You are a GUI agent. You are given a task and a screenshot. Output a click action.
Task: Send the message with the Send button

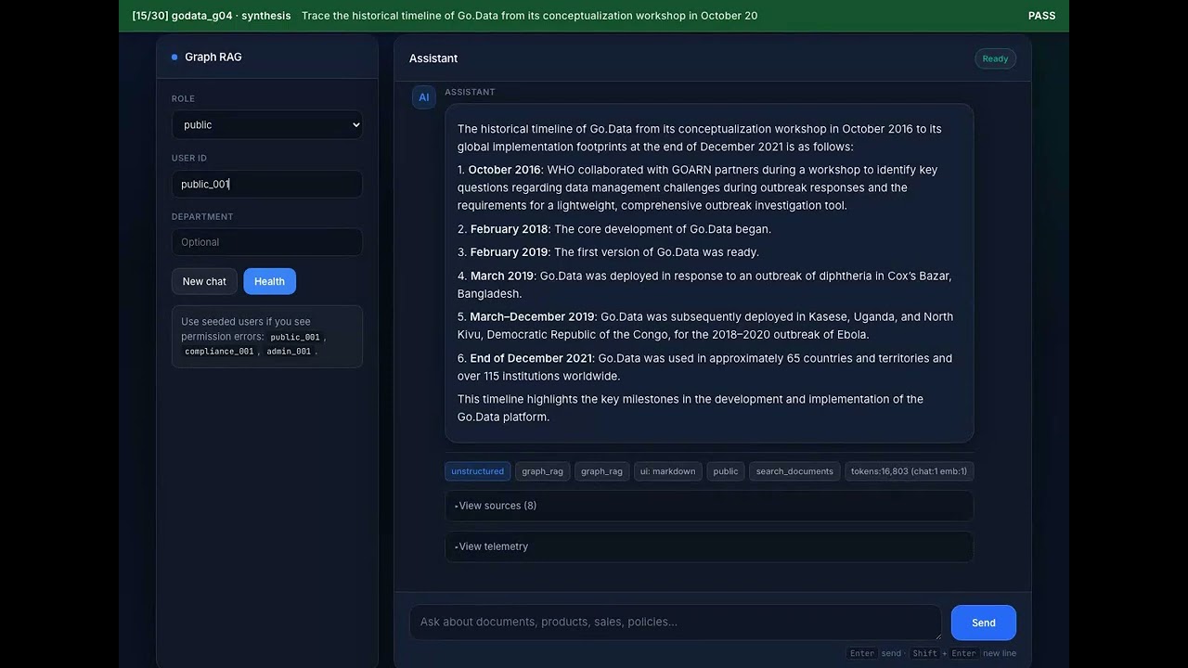pyautogui.click(x=983, y=623)
